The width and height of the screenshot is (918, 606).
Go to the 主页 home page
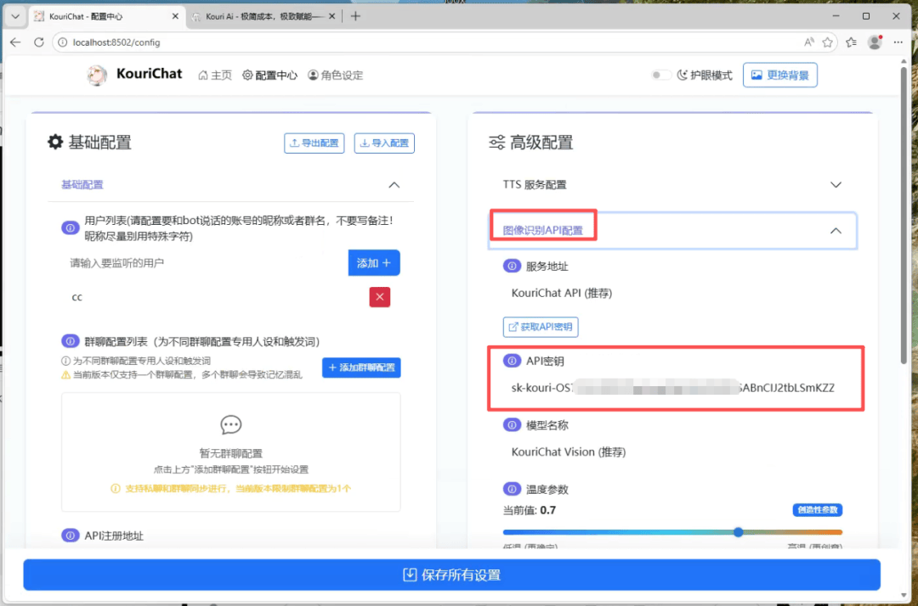(215, 75)
